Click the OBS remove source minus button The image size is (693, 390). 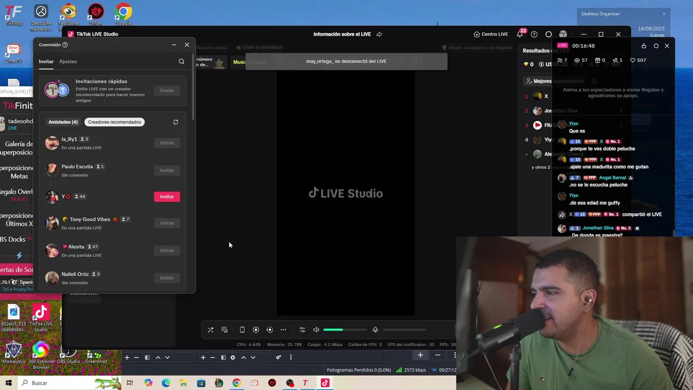coord(212,357)
